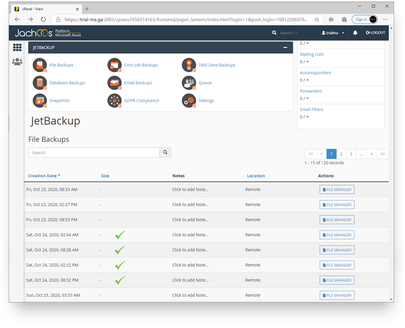Click the page scrollbar down arrow
This screenshot has height=328, width=405.
(x=391, y=300)
